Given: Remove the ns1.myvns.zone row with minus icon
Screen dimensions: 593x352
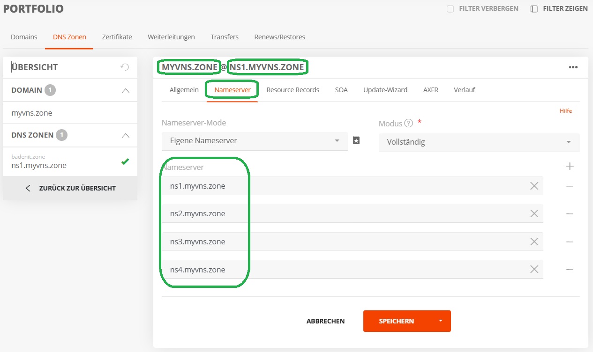Looking at the screenshot, I should 570,186.
